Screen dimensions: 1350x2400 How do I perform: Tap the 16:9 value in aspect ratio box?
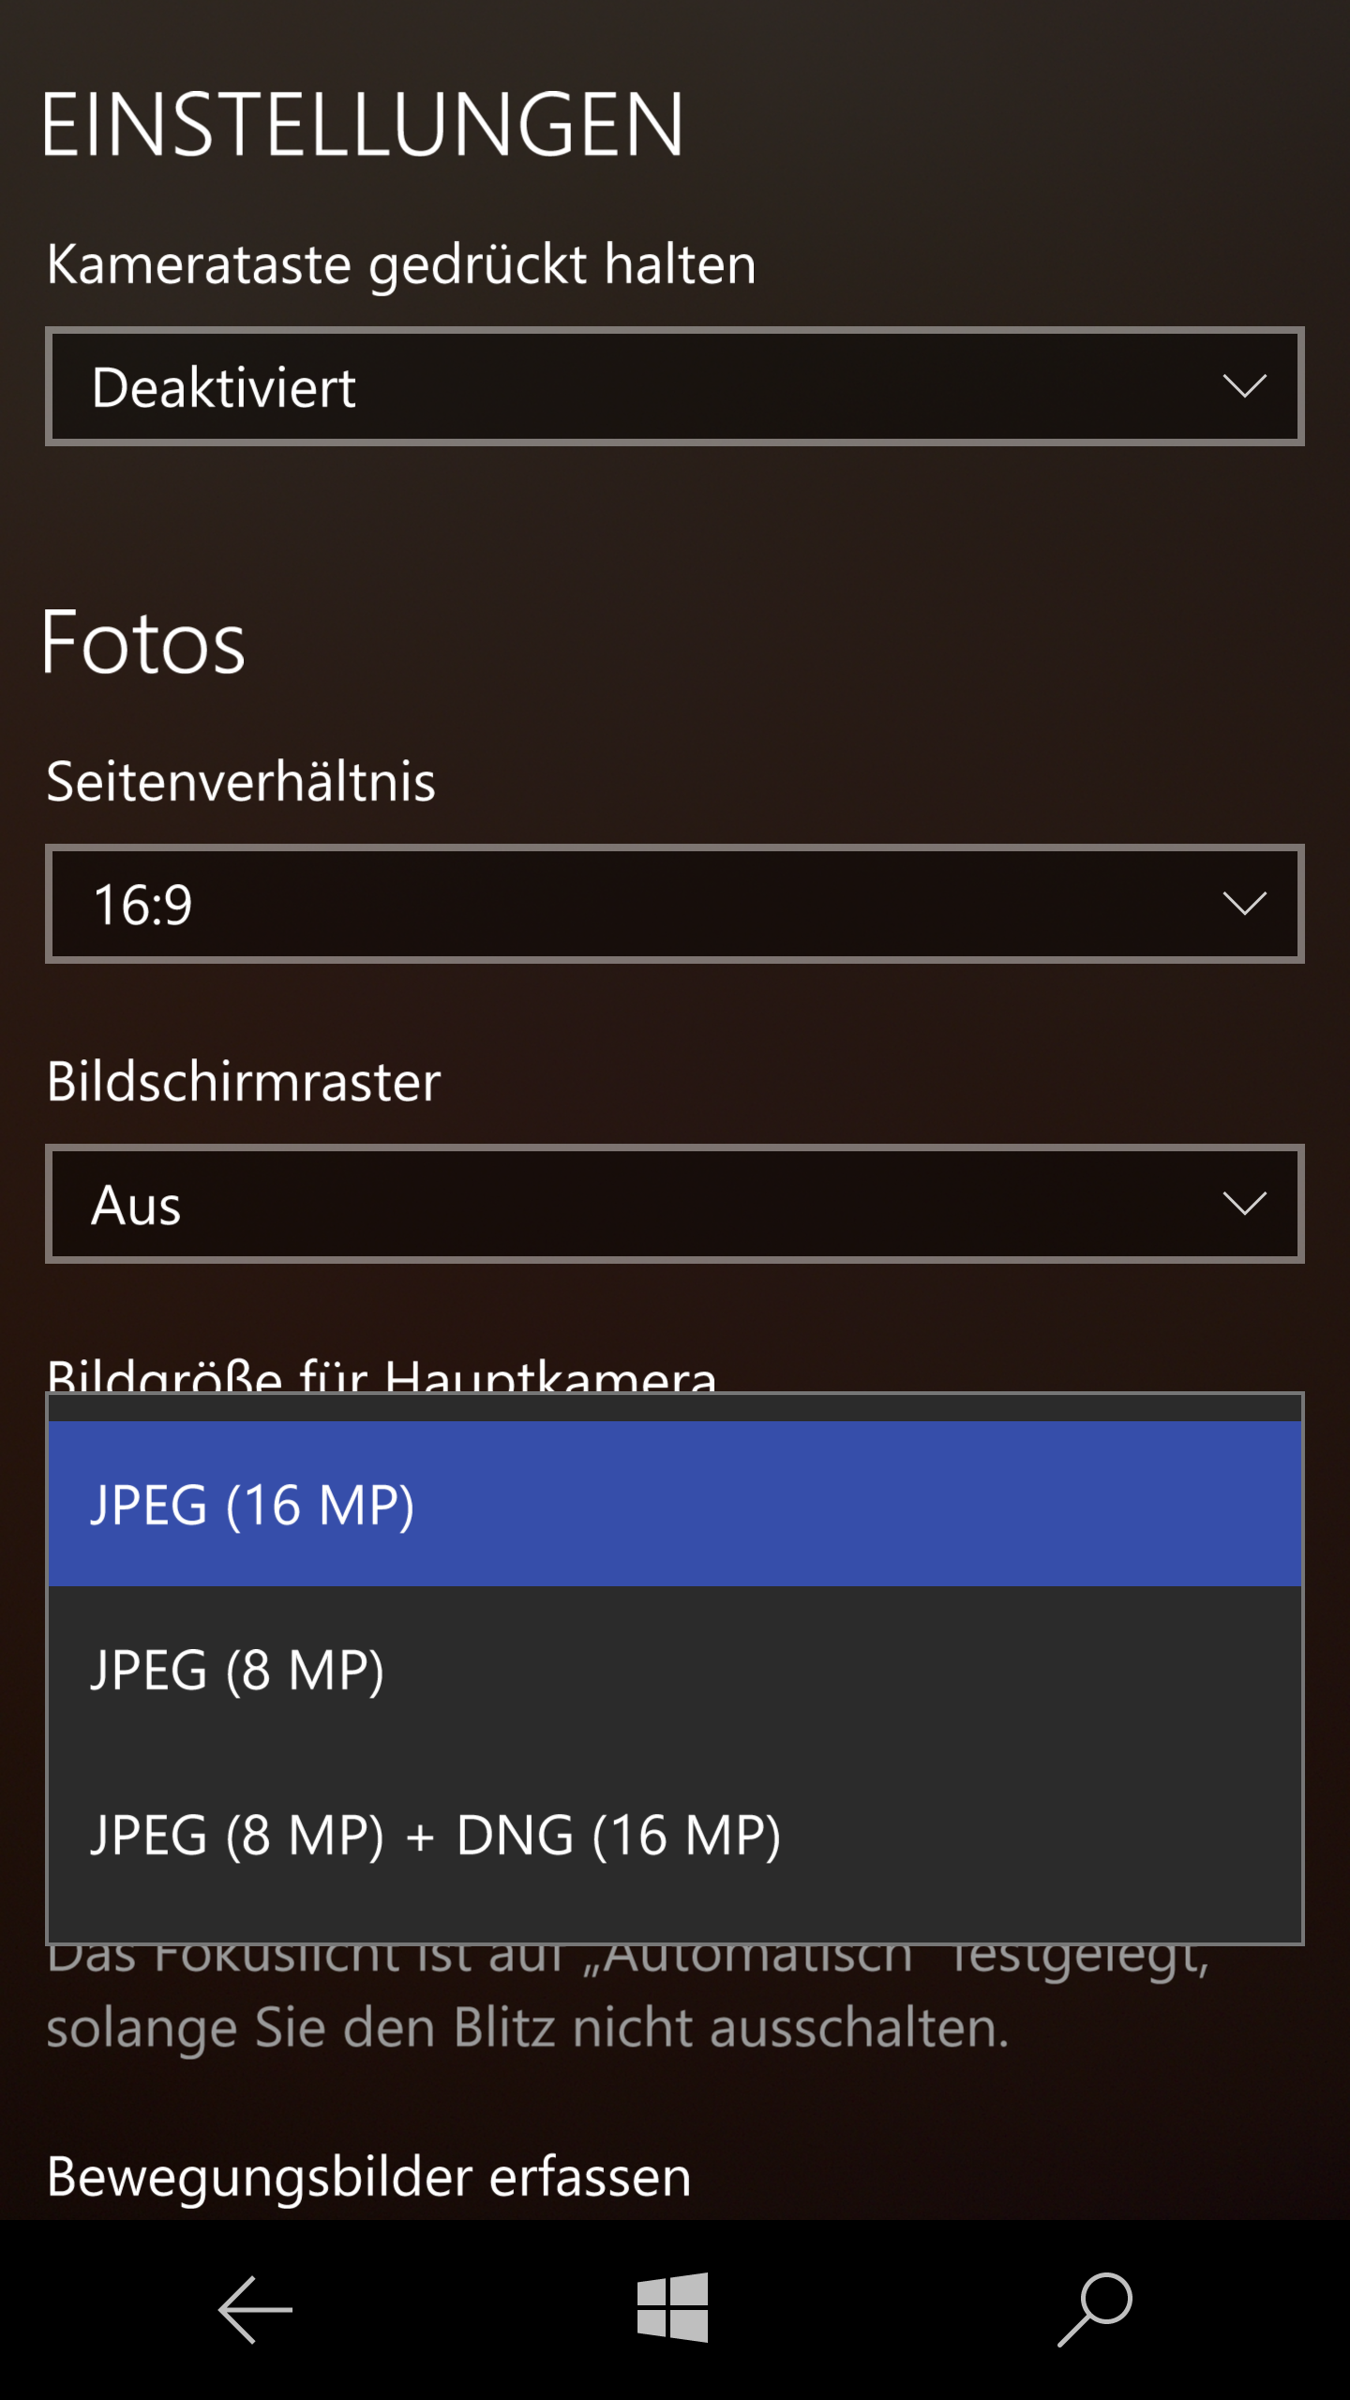point(142,905)
